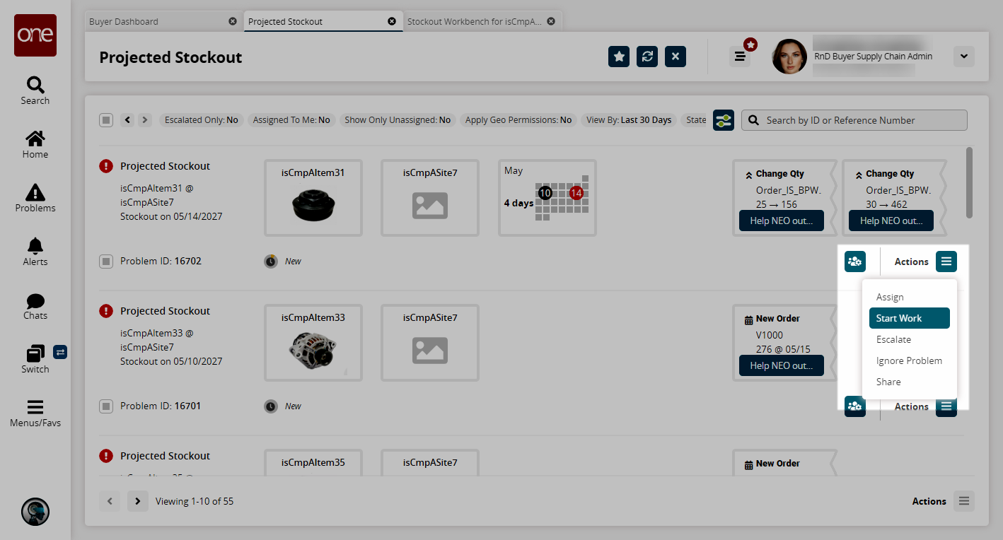Go to Home in the sidebar
This screenshot has width=1003, height=540.
pyautogui.click(x=35, y=144)
